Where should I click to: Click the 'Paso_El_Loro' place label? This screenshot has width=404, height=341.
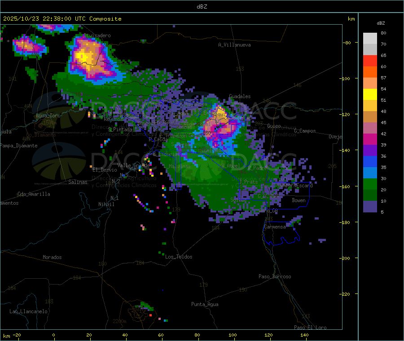pos(310,328)
